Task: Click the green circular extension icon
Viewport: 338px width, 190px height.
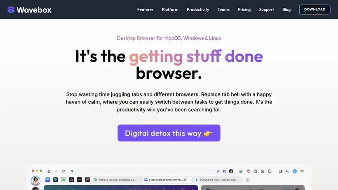Action: pyautogui.click(x=241, y=171)
